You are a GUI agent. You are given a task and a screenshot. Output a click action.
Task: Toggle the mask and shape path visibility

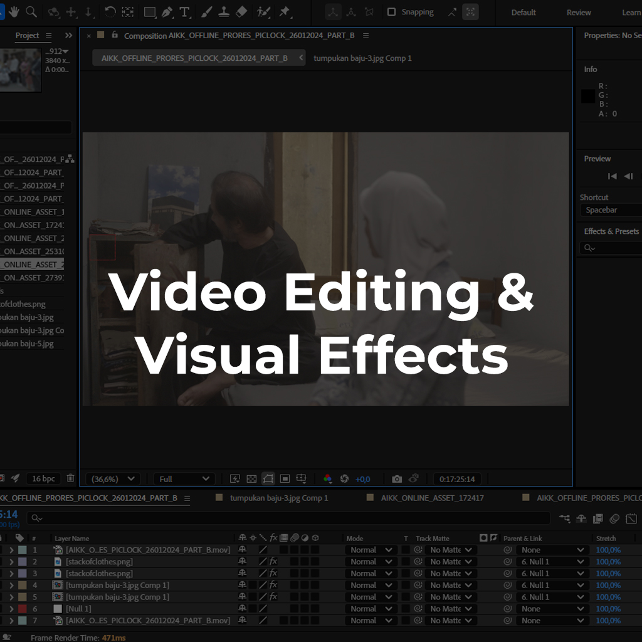(x=268, y=479)
